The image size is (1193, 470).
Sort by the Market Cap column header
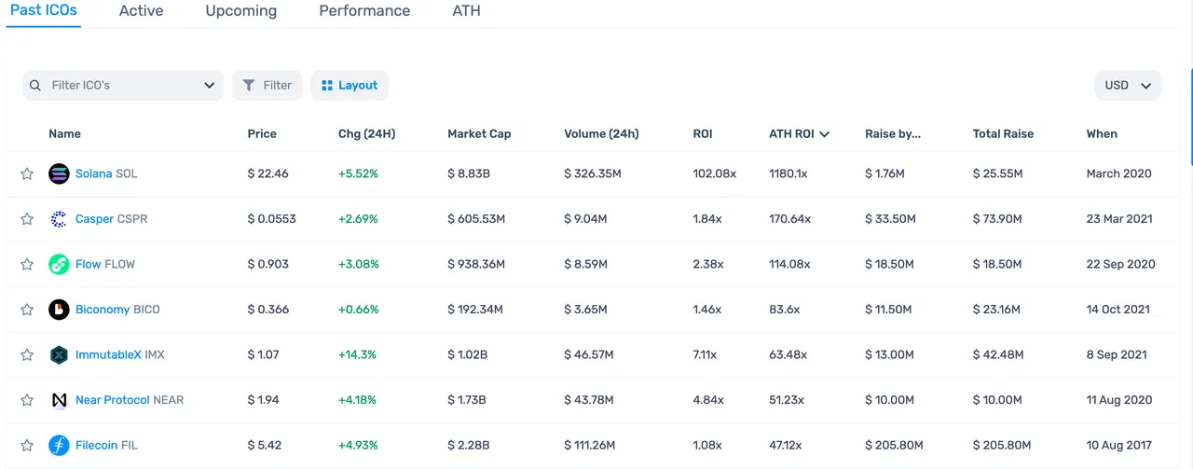pos(479,133)
